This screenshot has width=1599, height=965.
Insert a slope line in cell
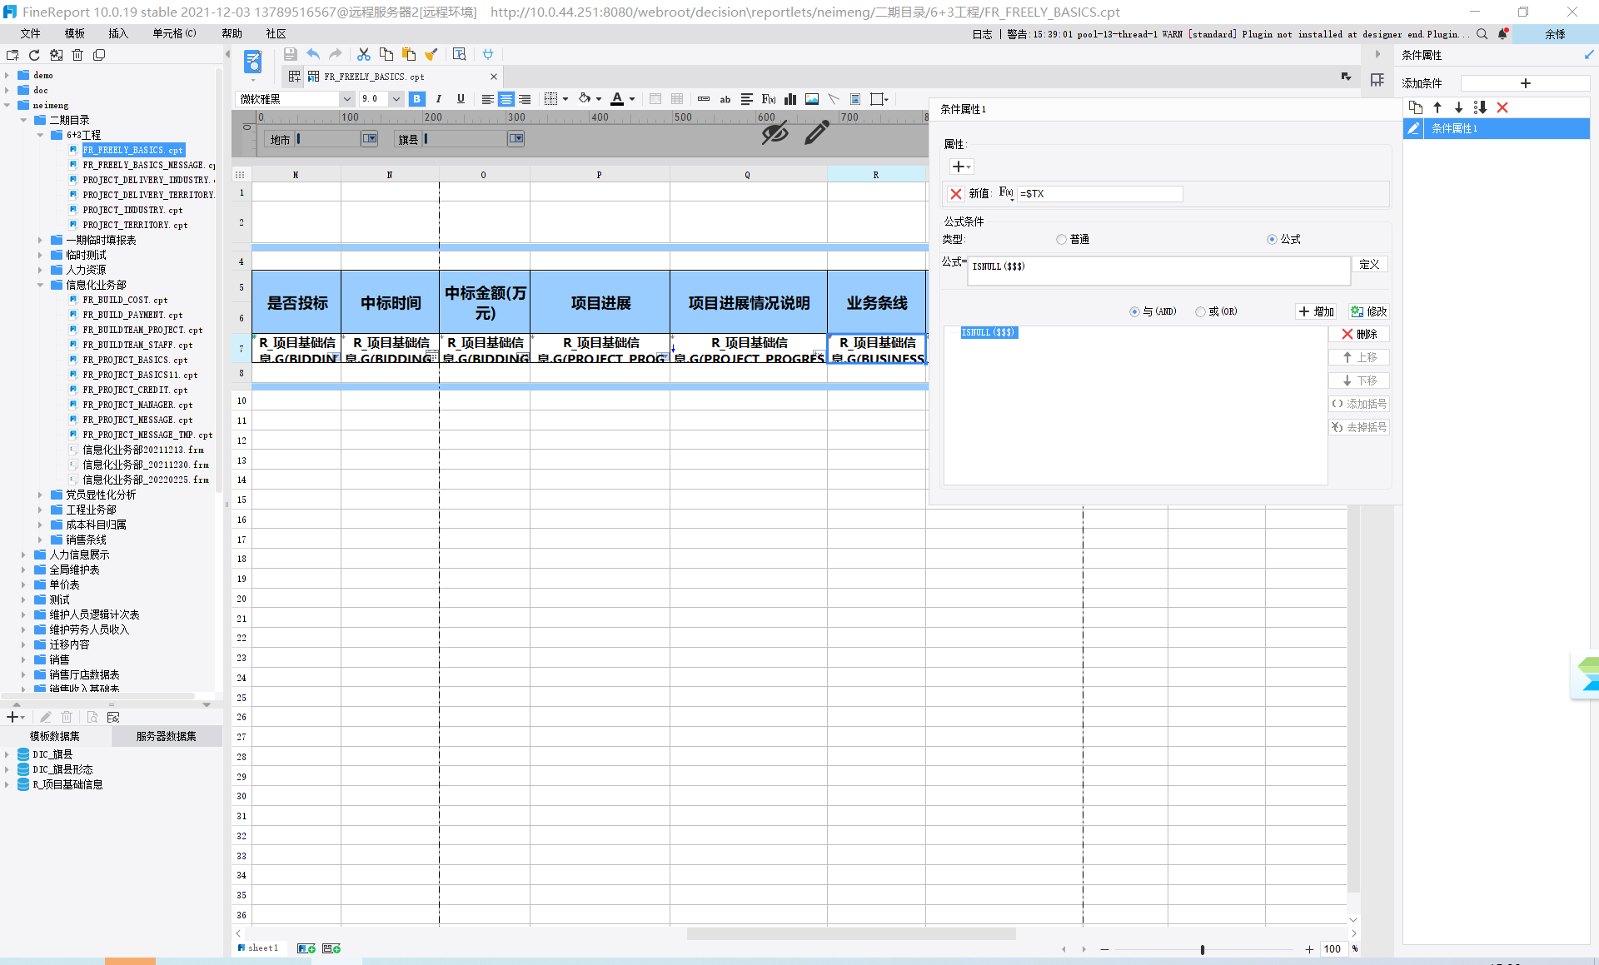point(834,99)
